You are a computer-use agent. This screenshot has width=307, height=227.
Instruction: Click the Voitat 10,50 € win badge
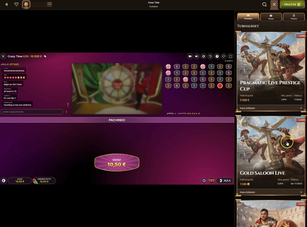coord(117,162)
